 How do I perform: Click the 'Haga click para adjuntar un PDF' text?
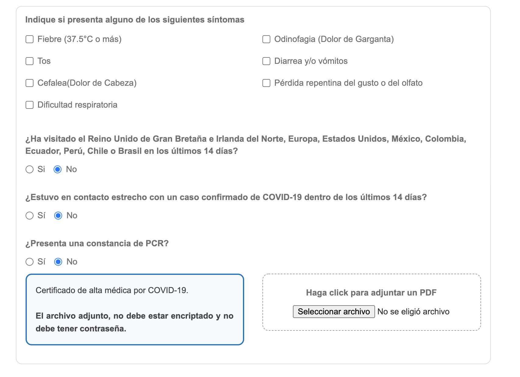click(371, 293)
